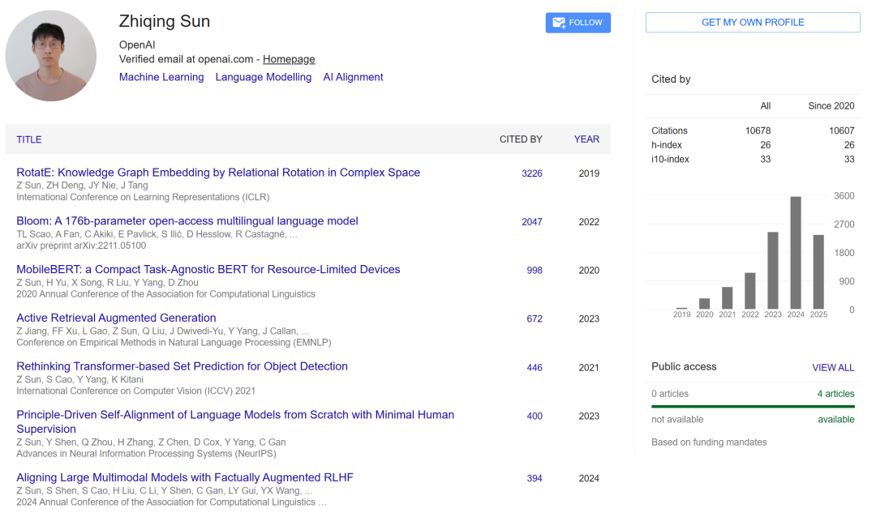Open Active Retrieval Augmented Generation paper
The image size is (876, 513).
click(x=116, y=318)
